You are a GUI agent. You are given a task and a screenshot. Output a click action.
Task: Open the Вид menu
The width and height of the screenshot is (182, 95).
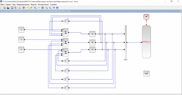click(14, 4)
